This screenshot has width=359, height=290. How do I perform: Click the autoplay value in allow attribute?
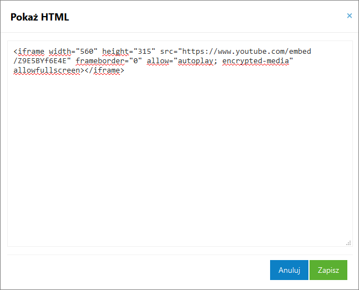click(x=196, y=61)
